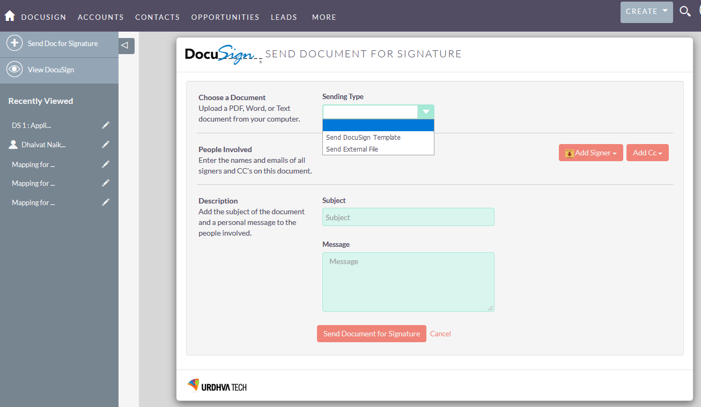Choose Send External File option

[378, 149]
